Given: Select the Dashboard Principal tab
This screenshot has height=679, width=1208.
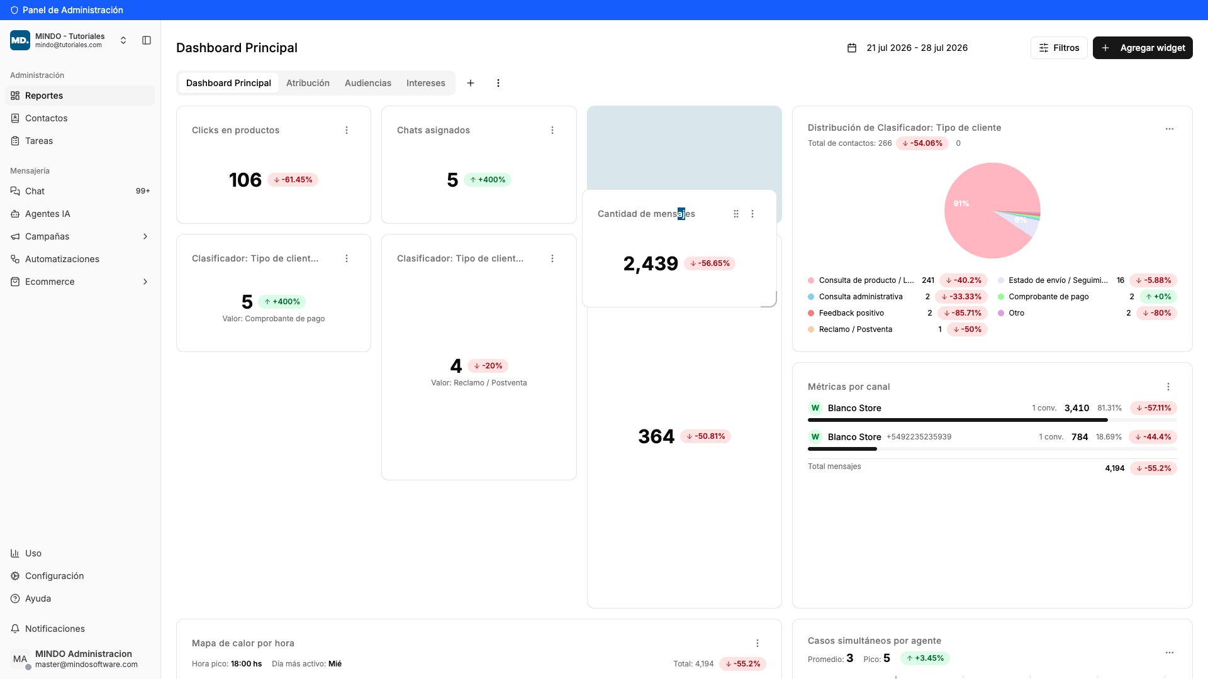Looking at the screenshot, I should 228,83.
